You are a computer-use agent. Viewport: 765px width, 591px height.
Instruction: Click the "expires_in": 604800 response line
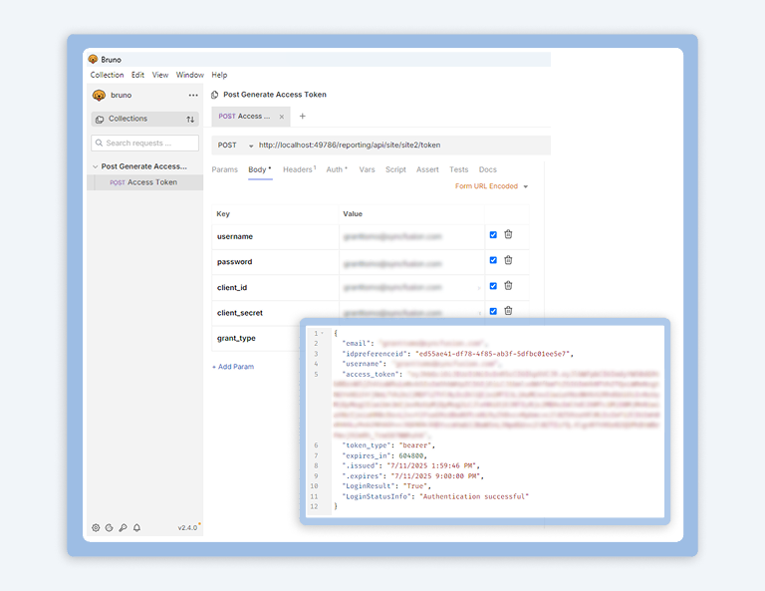coord(384,455)
